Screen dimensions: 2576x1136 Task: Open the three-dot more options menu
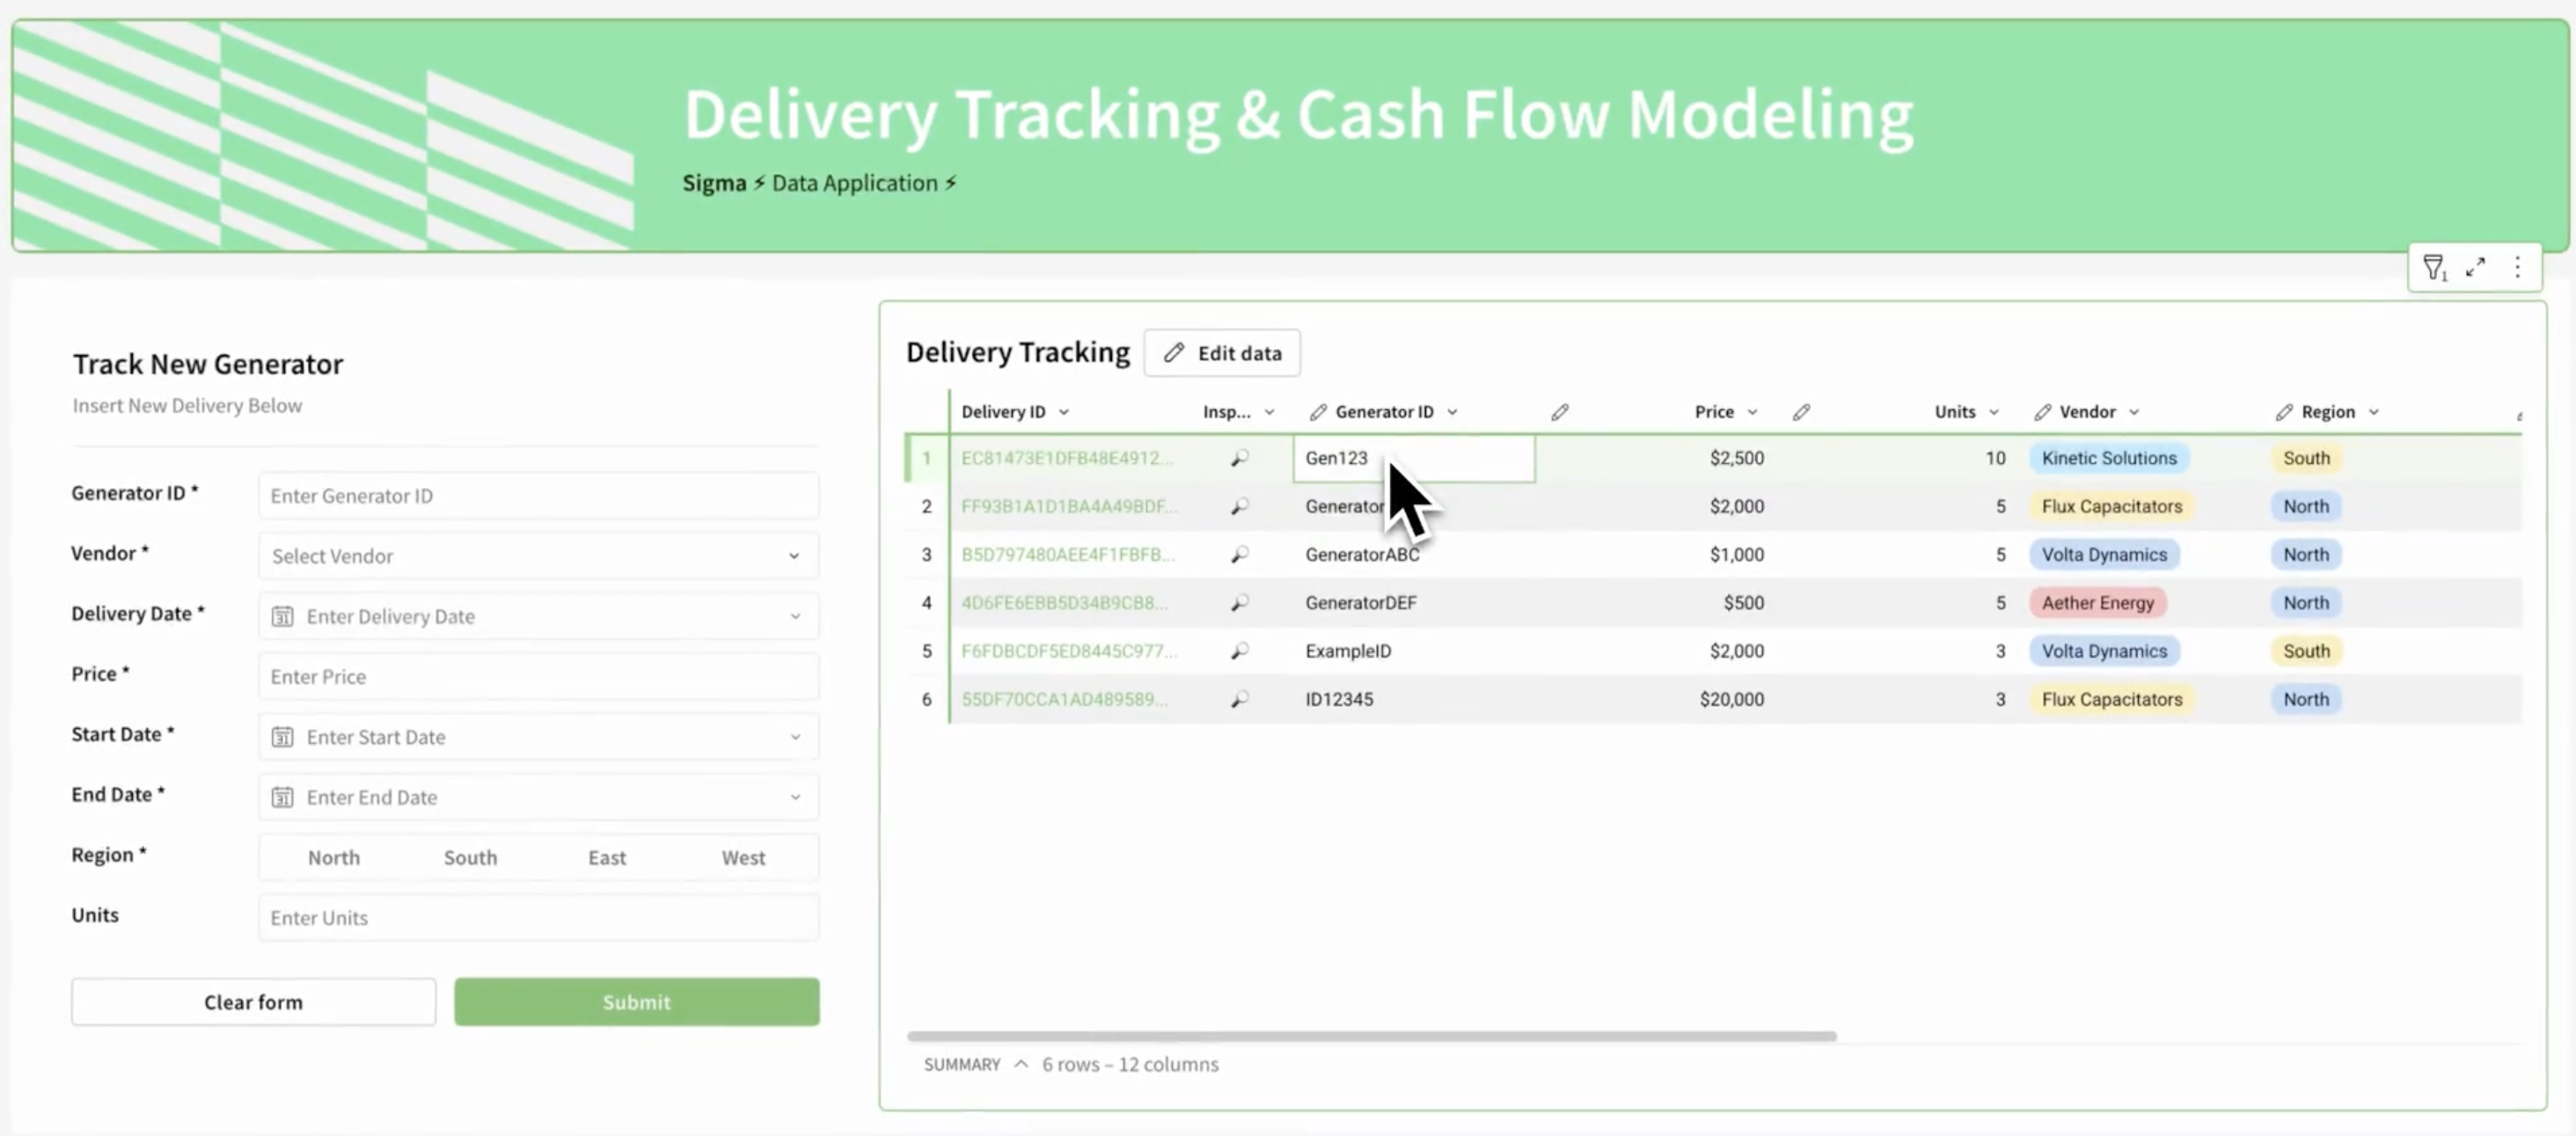pyautogui.click(x=2517, y=266)
